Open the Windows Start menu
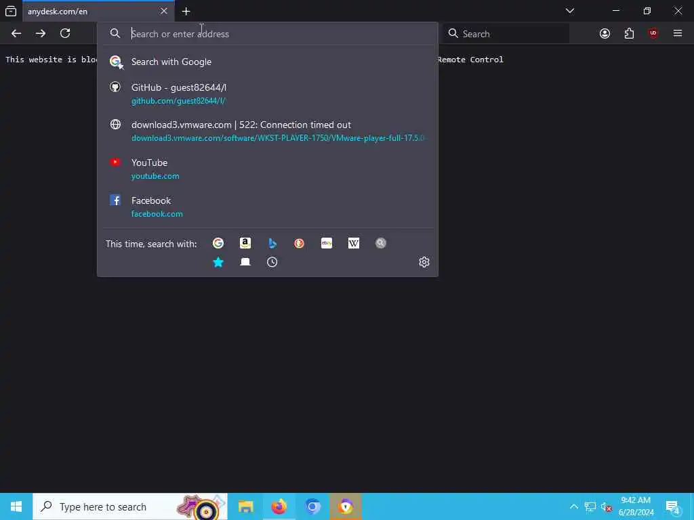Viewport: 694px width, 520px height. click(16, 506)
